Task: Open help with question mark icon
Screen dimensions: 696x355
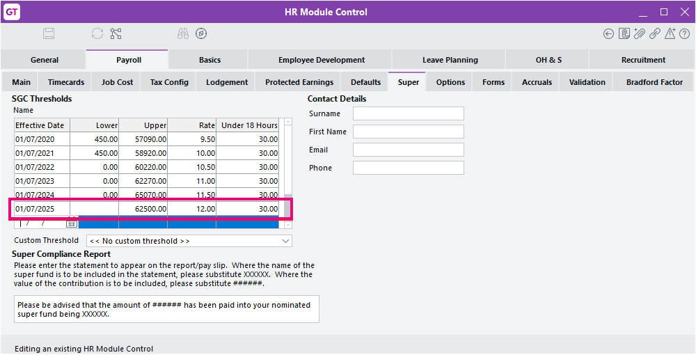Action: [x=685, y=33]
